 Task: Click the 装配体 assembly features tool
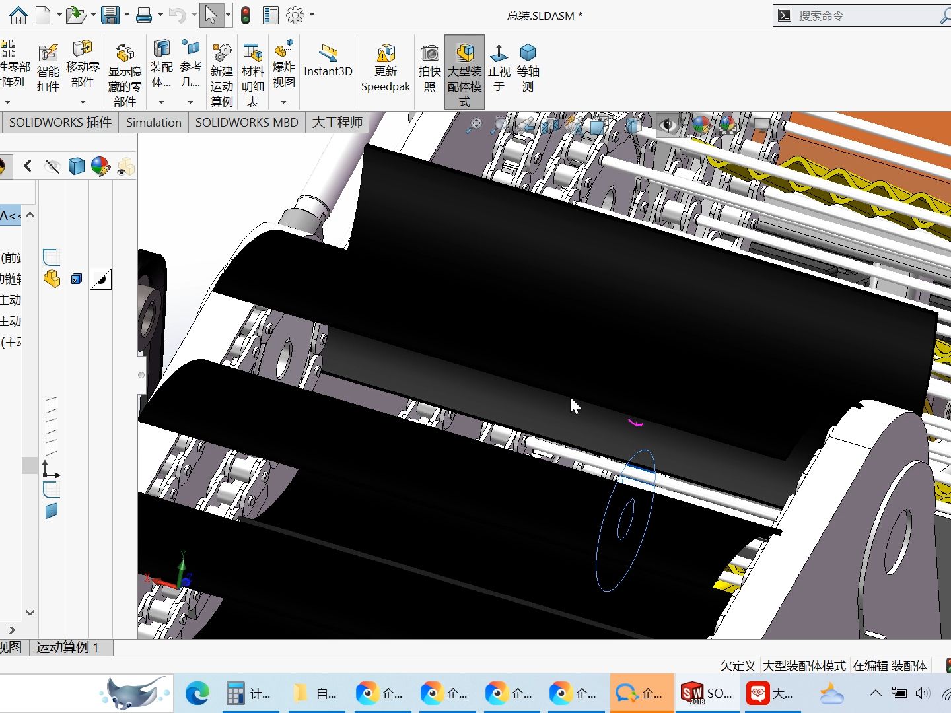162,65
